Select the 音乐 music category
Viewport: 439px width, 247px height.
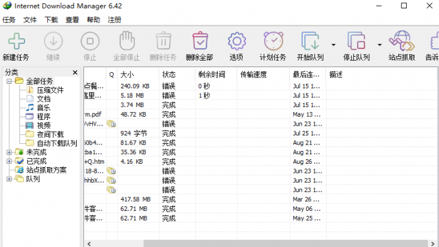point(44,108)
